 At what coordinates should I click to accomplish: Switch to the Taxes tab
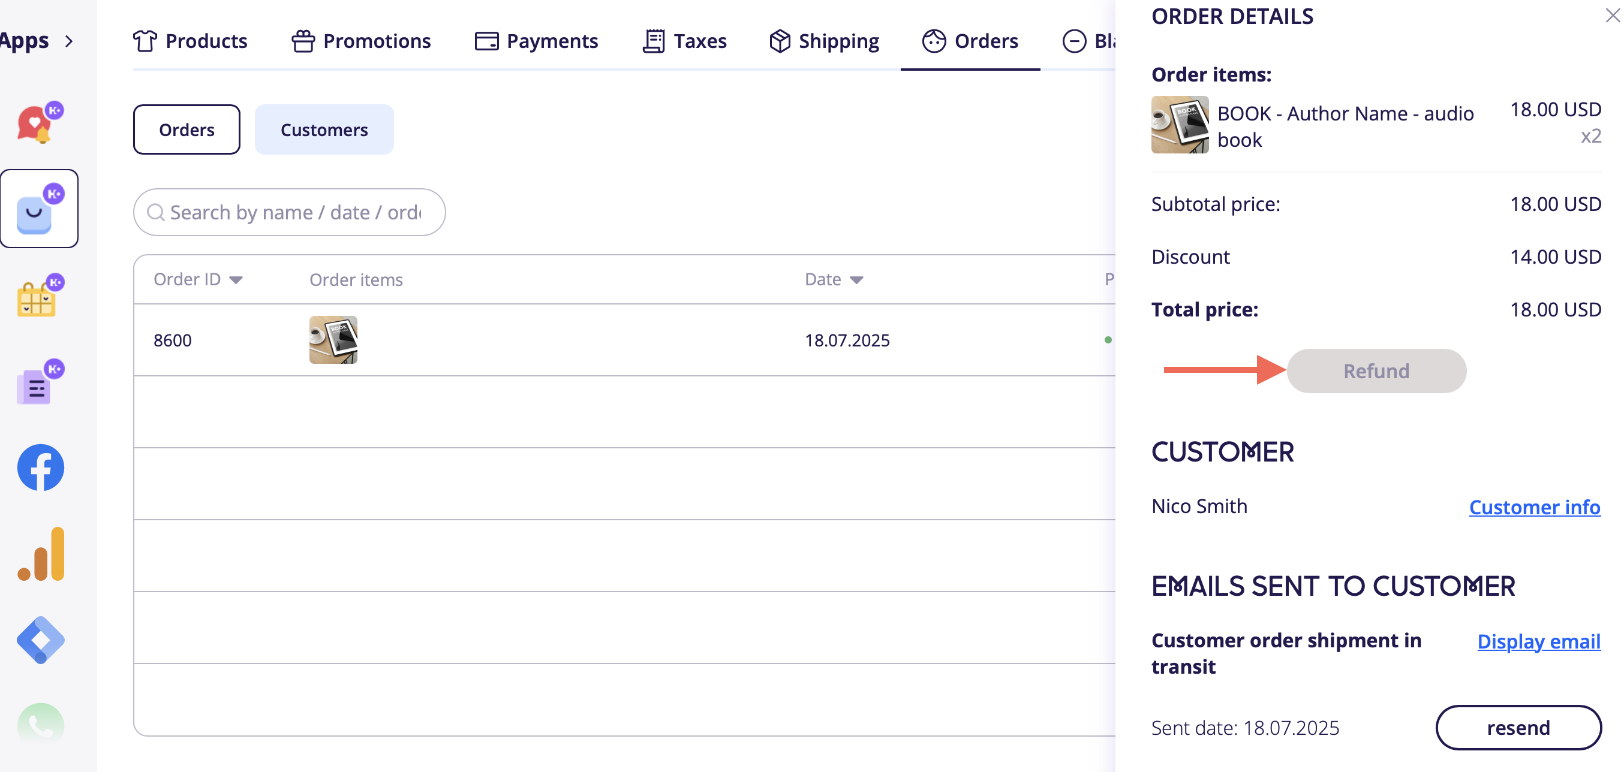(x=684, y=41)
